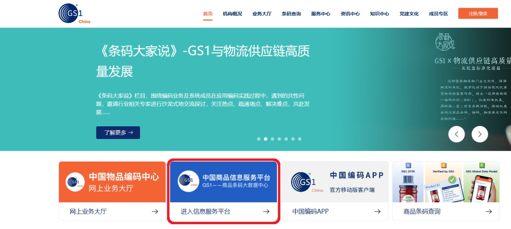This screenshot has height=229, width=511.
Task: Switch to the 首页 tab
Action: pyautogui.click(x=208, y=14)
